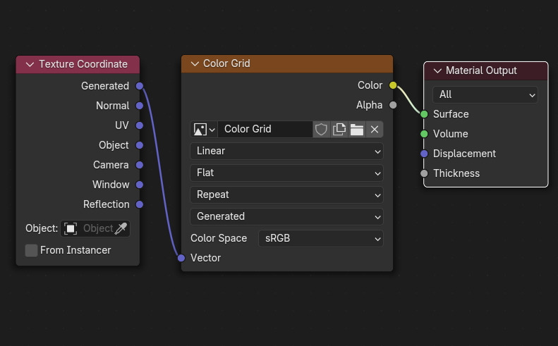Click the Volume input socket

(424, 134)
